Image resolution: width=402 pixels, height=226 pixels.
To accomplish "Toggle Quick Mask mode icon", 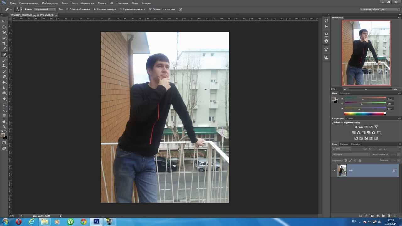I will click(x=4, y=143).
